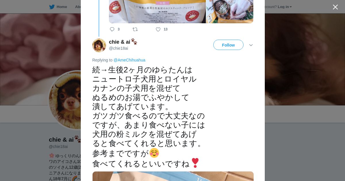This screenshot has height=181, width=345.
Task: Click the large chihuahua profile picture
Action: pyautogui.click(x=65, y=100)
